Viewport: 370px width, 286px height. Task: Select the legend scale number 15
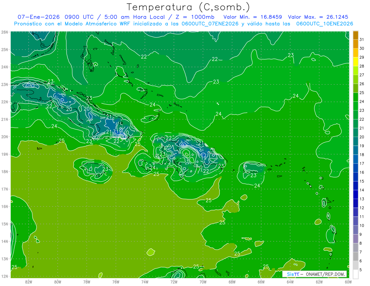point(362,181)
